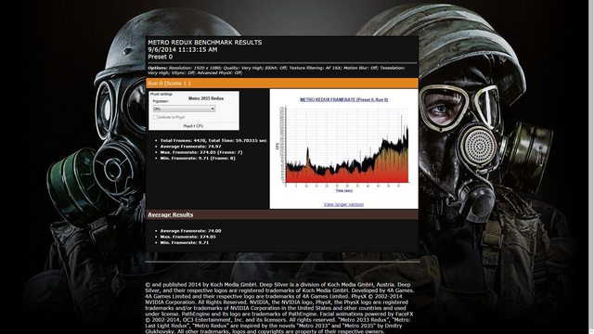This screenshot has width=594, height=334.
Task: Click the PhysX CPU caption below checkbox
Action: (193, 126)
